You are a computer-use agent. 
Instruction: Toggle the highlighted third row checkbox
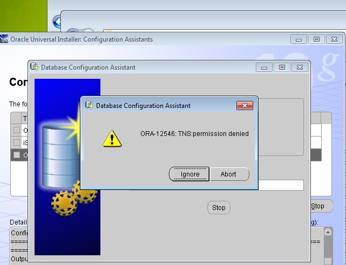17,155
